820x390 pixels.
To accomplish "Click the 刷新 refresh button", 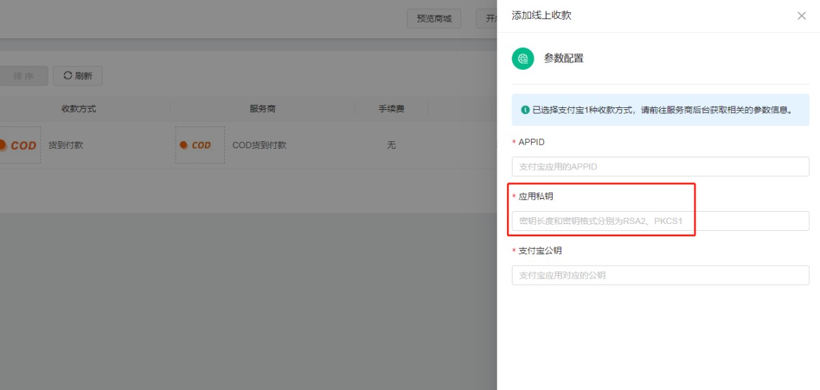I will coord(78,76).
